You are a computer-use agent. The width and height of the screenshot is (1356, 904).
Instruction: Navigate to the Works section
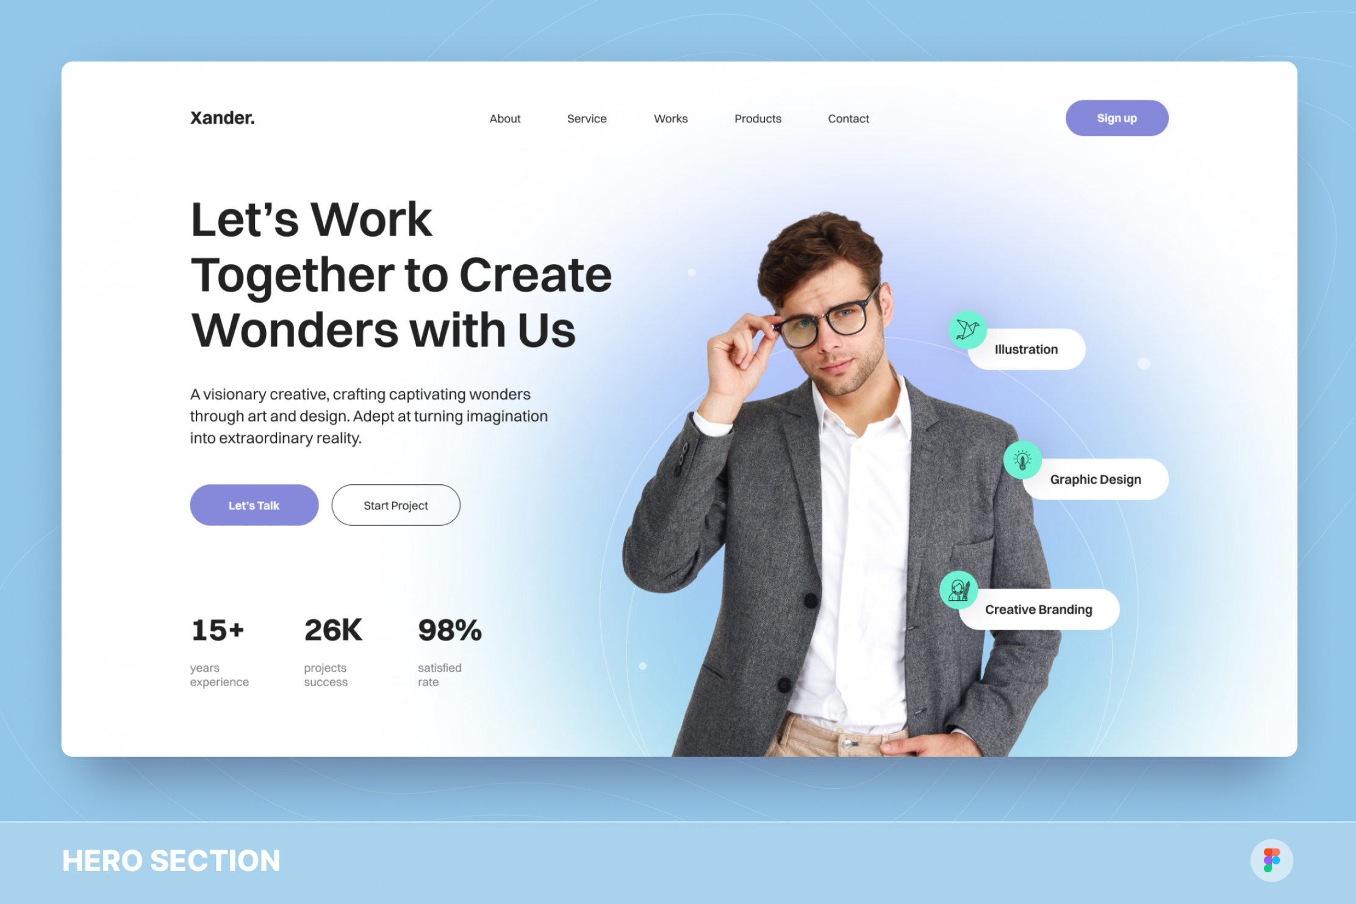point(671,118)
